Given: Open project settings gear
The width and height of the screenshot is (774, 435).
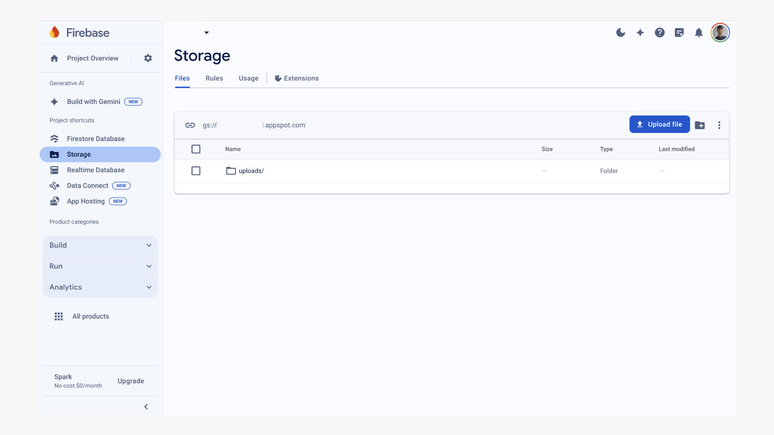Looking at the screenshot, I should (148, 58).
